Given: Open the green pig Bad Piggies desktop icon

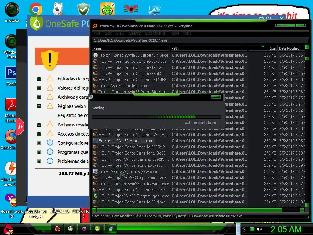Looking at the screenshot, I should pos(107,9).
